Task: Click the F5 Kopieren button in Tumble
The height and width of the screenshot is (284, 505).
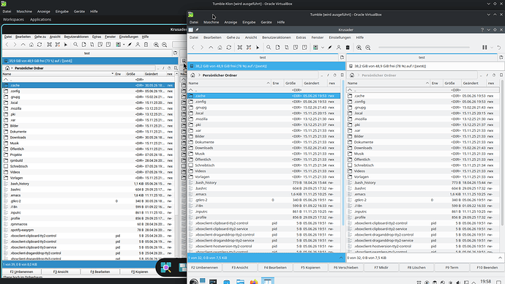Action: [x=310, y=268]
